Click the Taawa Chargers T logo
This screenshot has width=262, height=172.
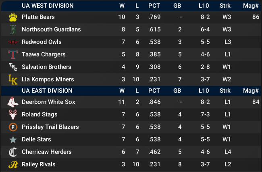[x=13, y=55]
